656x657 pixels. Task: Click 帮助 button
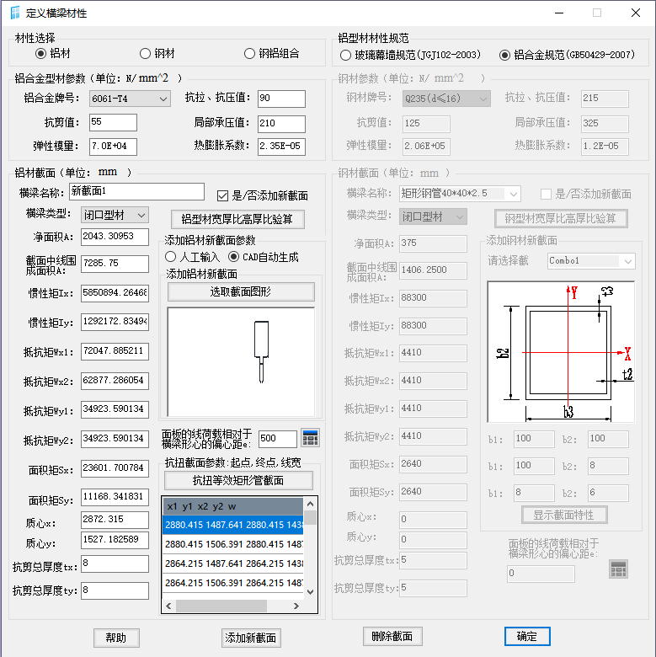116,638
